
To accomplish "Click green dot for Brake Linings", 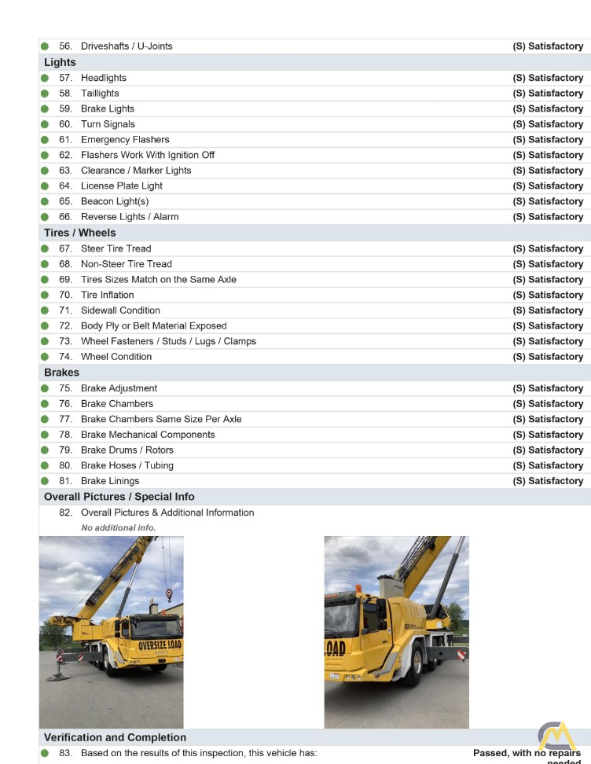I will [x=45, y=481].
